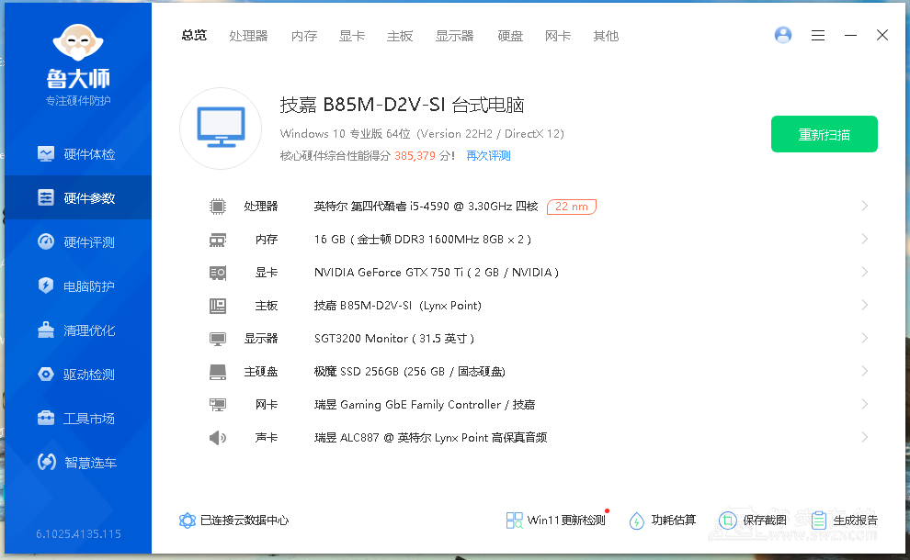Image resolution: width=910 pixels, height=560 pixels.
Task: Open 智慧选车 sidebar item
Action: [78, 462]
